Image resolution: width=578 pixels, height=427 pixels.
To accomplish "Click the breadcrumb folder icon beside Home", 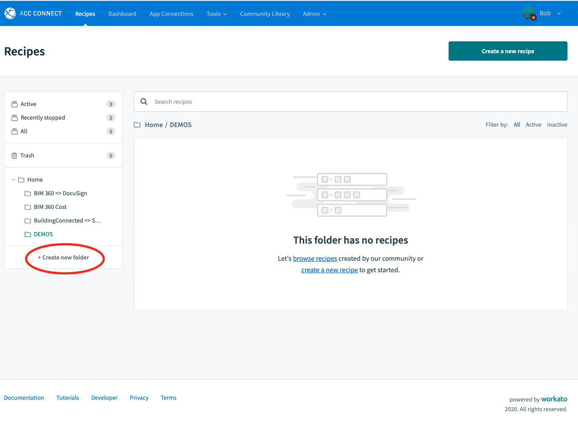I will click(137, 125).
